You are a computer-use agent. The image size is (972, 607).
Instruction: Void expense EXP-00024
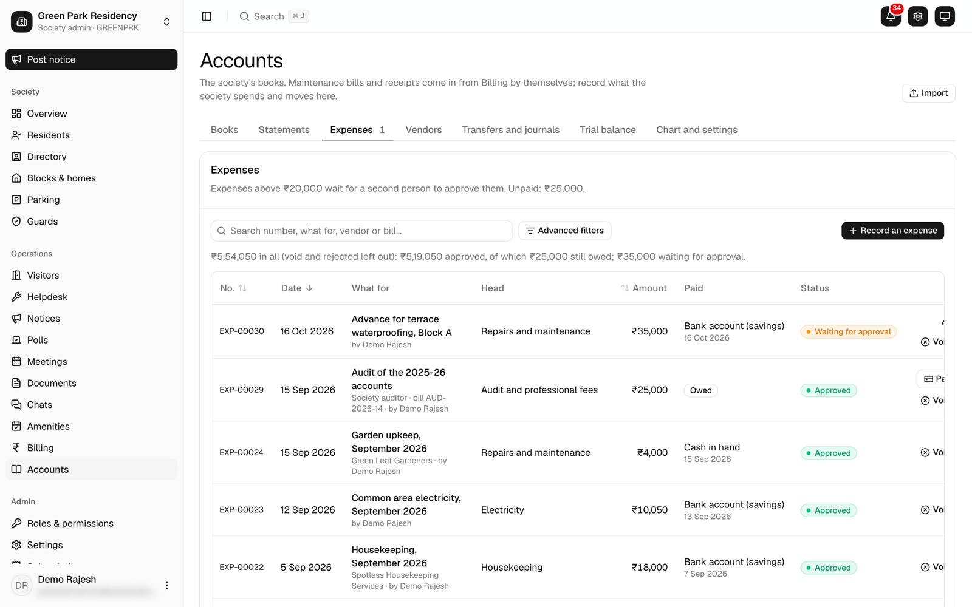932,453
